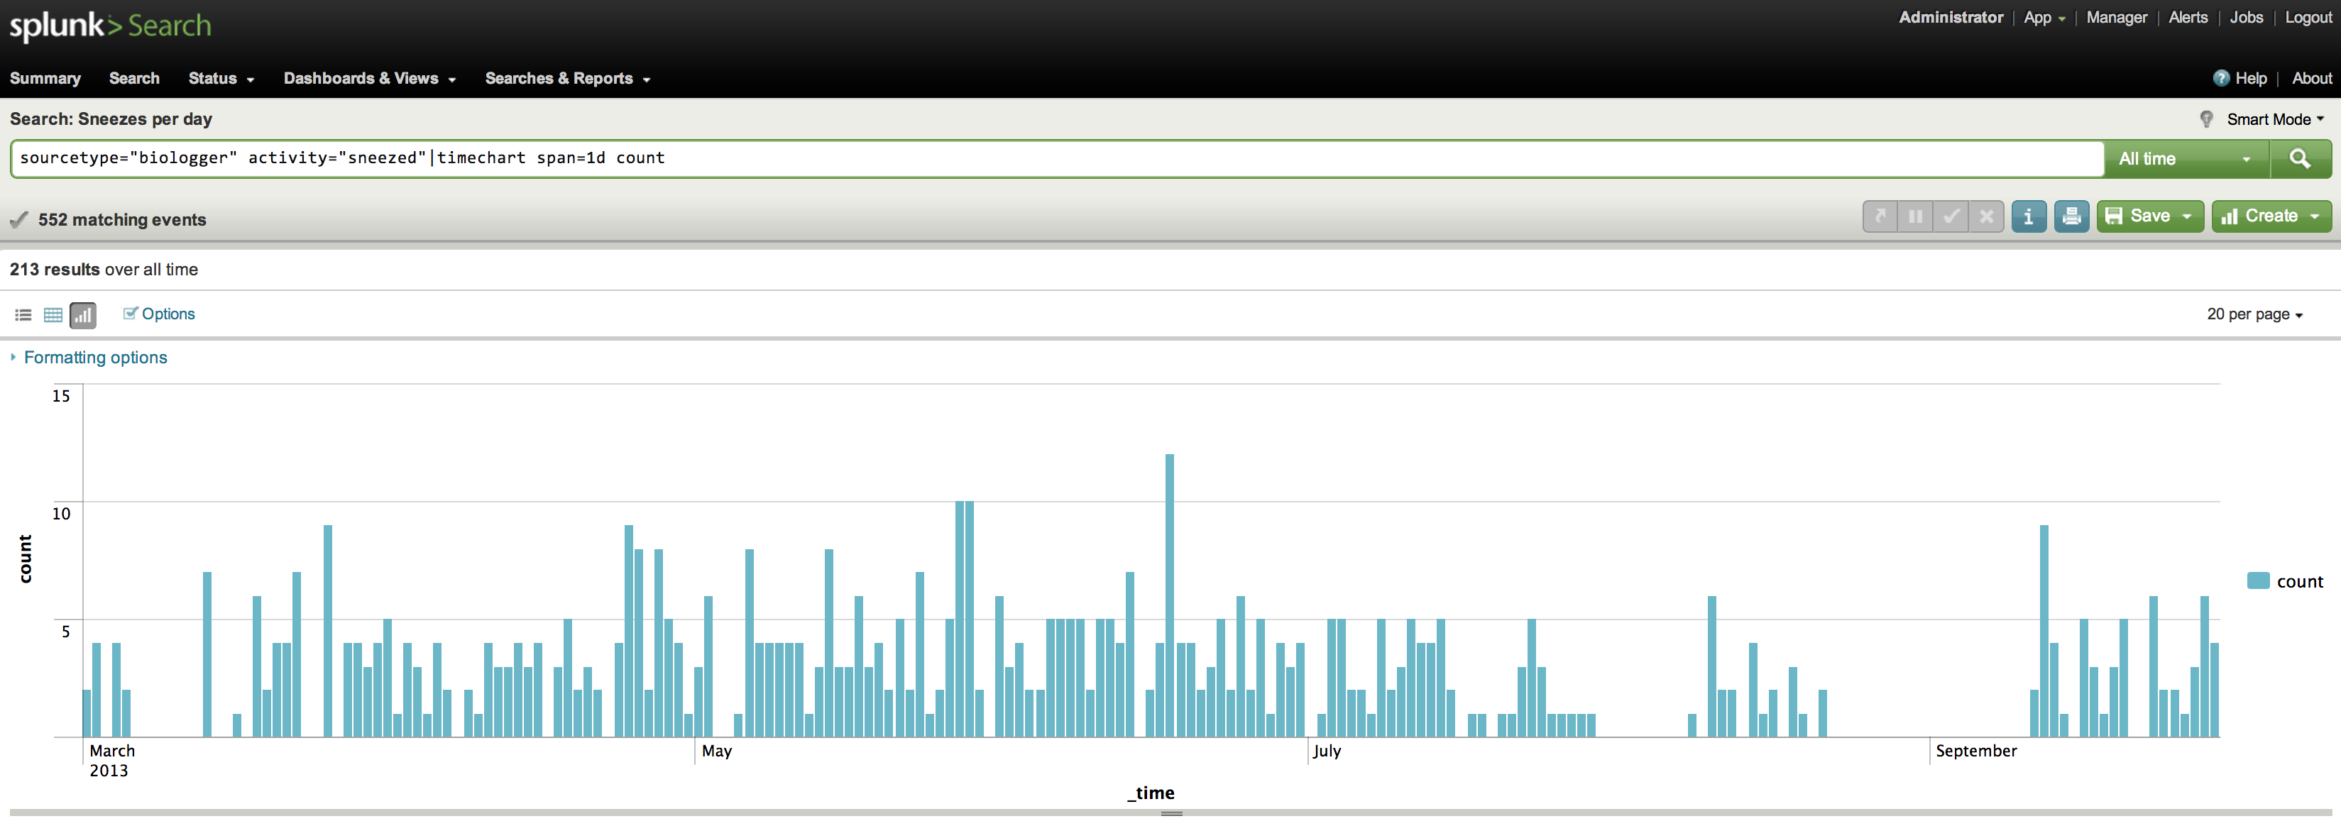
Task: Select the chart view icon
Action: (83, 315)
